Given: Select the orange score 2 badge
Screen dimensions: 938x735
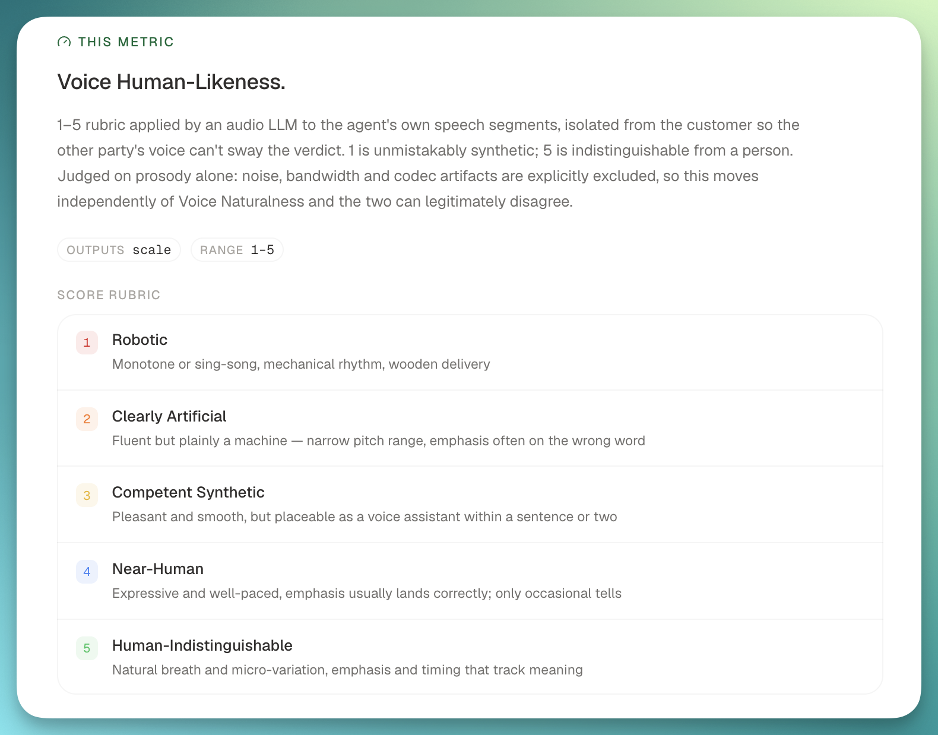Looking at the screenshot, I should pyautogui.click(x=87, y=419).
